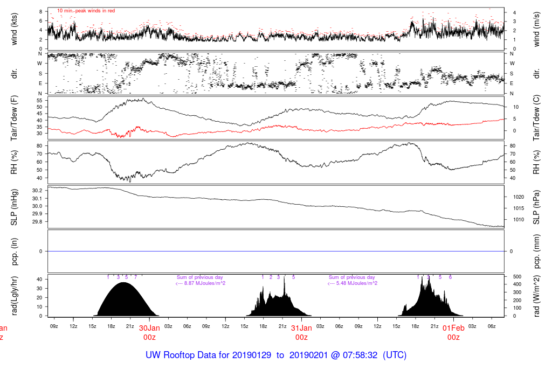Image resolution: width=552 pixels, height=377 pixels.
Task: Select the '1010' hPa tick label
Action: [519, 220]
